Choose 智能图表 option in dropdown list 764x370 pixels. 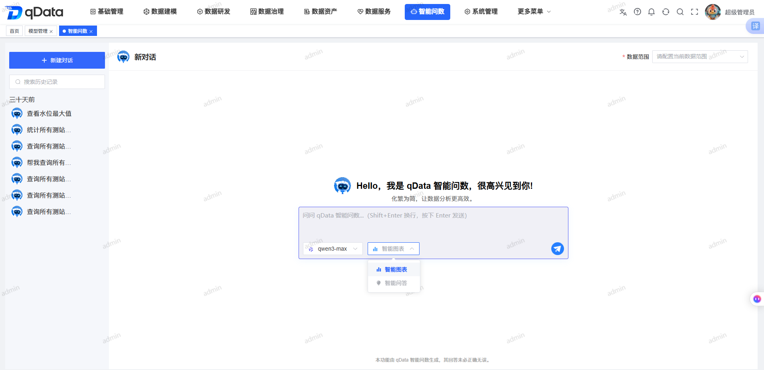click(394, 269)
